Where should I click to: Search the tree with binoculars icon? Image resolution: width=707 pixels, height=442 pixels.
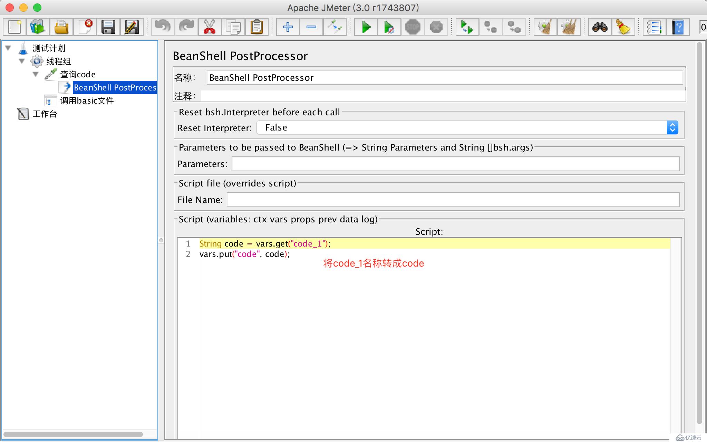600,27
